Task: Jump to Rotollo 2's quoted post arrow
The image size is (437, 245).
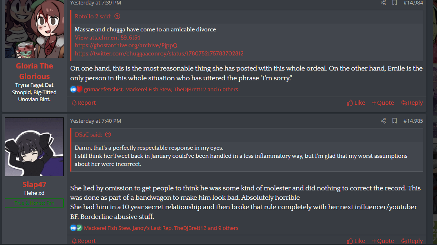Action: tap(118, 16)
